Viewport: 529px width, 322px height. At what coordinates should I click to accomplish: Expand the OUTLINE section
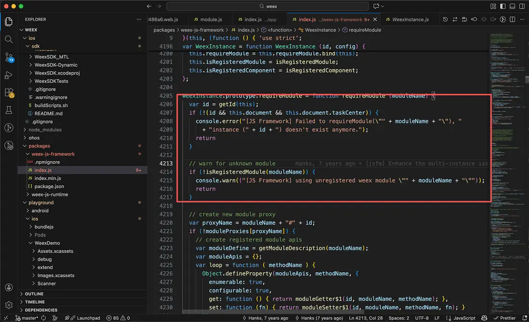click(34, 294)
